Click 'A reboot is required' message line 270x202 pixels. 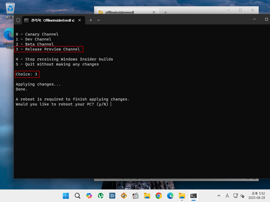point(73,99)
